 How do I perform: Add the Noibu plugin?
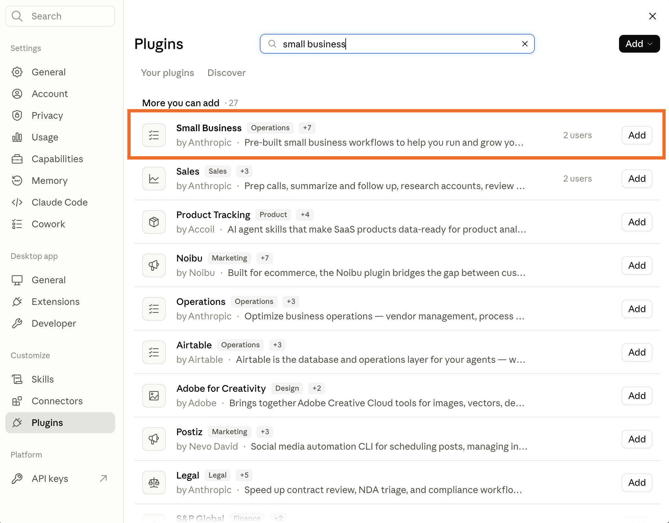click(637, 265)
